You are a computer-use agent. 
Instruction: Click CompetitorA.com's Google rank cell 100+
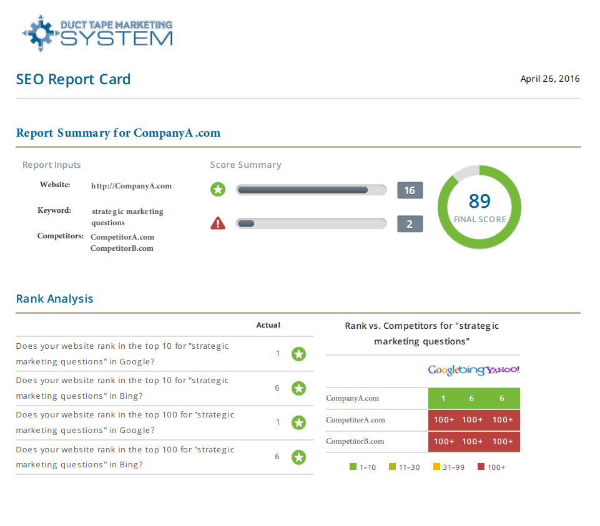click(x=444, y=420)
